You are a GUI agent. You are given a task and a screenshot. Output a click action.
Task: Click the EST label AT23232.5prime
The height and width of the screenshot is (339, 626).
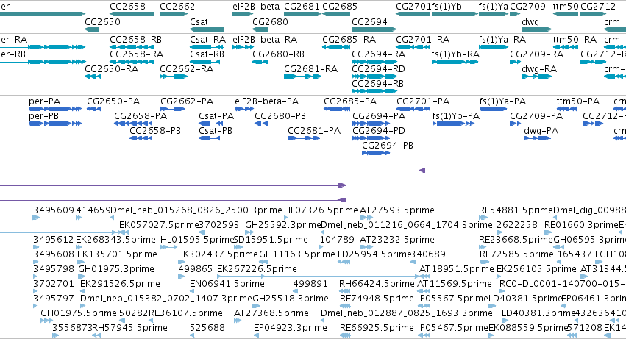click(396, 240)
